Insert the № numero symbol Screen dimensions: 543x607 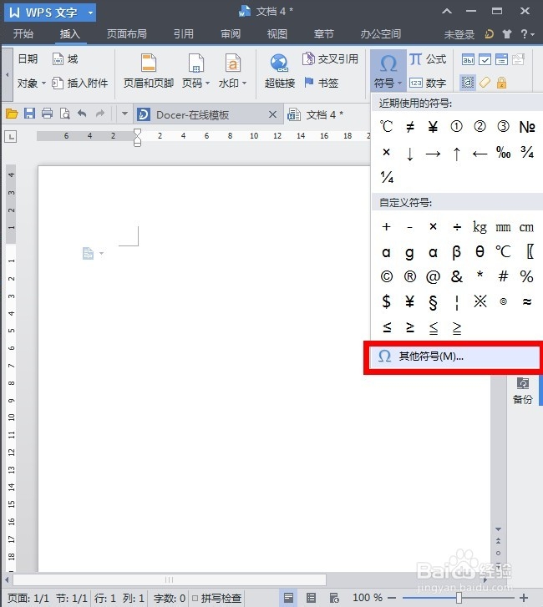point(527,127)
